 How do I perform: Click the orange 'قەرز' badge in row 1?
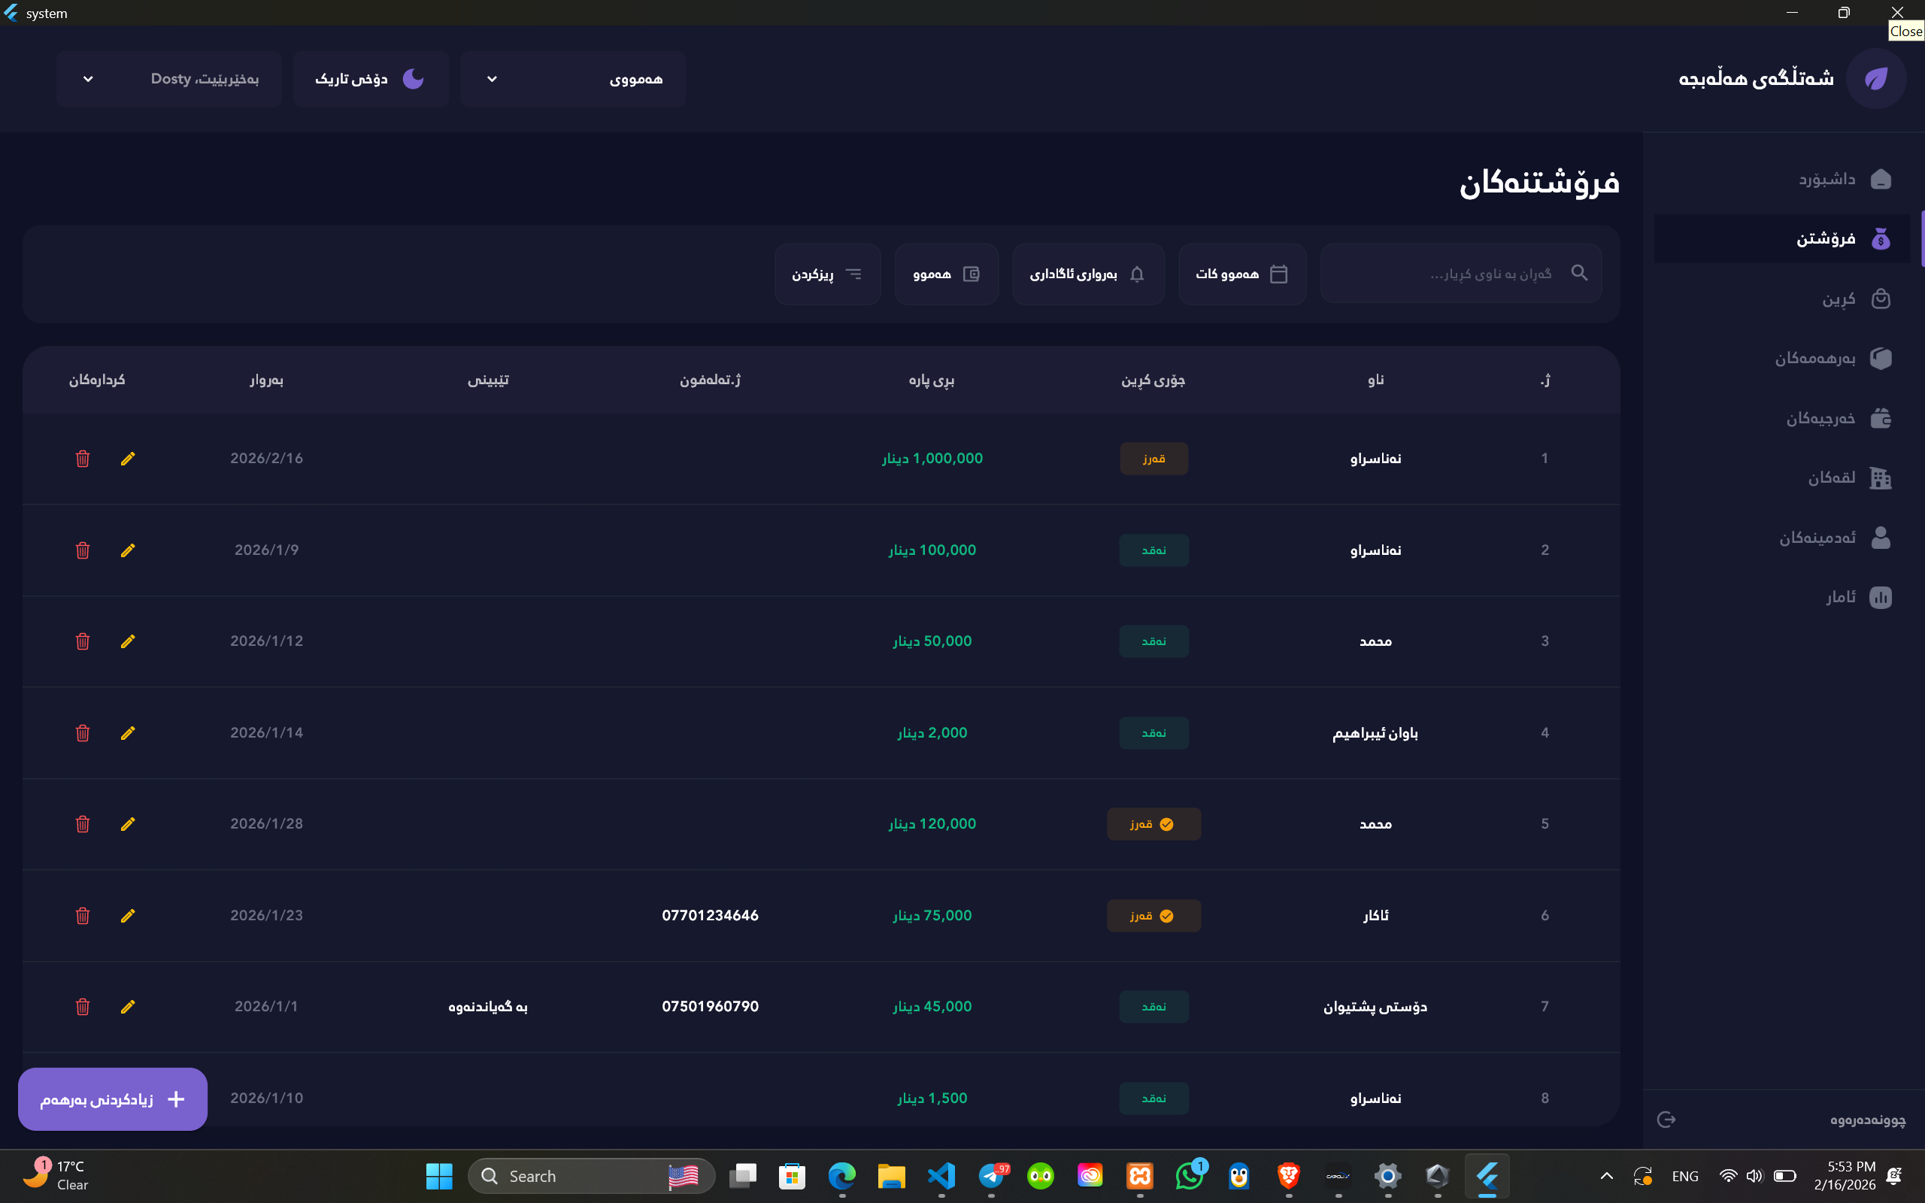pyautogui.click(x=1153, y=459)
